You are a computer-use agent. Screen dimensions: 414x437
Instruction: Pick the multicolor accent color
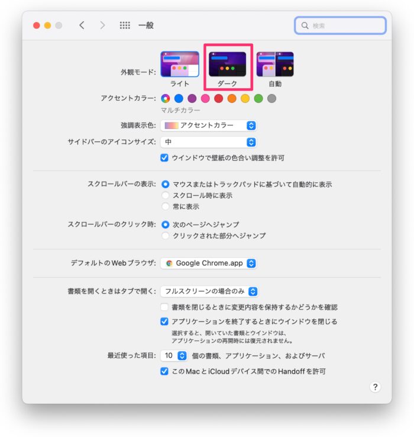[166, 98]
